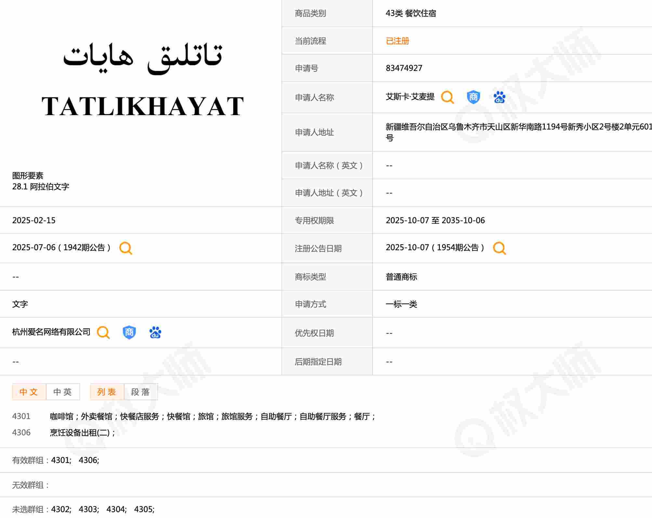Click search icon next to 1954期公告
Screen dimensions: 652x518
coord(499,248)
